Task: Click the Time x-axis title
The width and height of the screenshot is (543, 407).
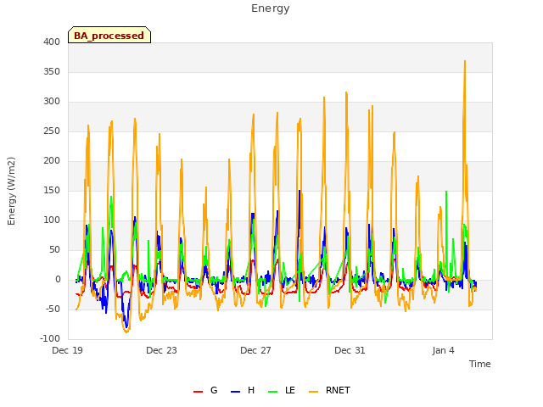Action: (x=480, y=364)
